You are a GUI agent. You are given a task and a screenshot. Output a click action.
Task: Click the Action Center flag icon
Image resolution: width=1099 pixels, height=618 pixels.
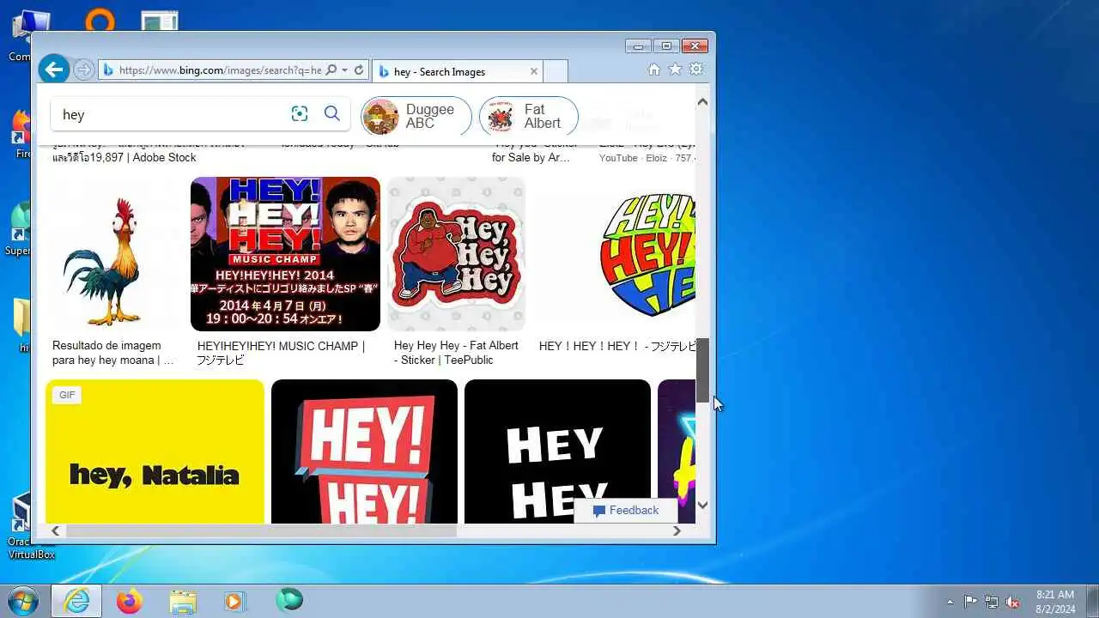pyautogui.click(x=970, y=602)
